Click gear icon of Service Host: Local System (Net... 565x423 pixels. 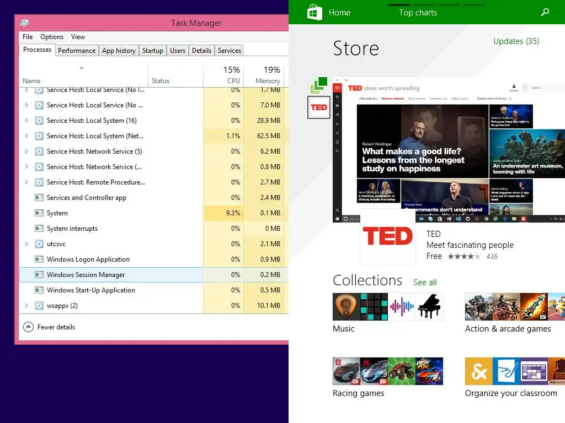[39, 136]
